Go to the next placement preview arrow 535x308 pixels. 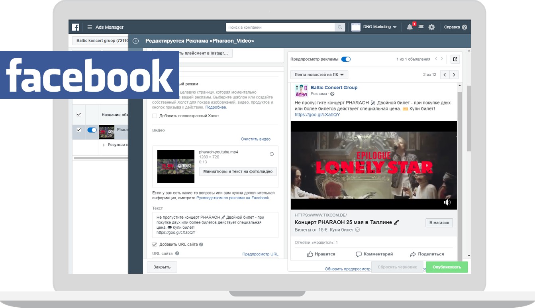pos(454,75)
